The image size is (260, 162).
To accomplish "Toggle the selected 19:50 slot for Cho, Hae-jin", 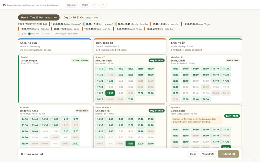I will [130, 144].
